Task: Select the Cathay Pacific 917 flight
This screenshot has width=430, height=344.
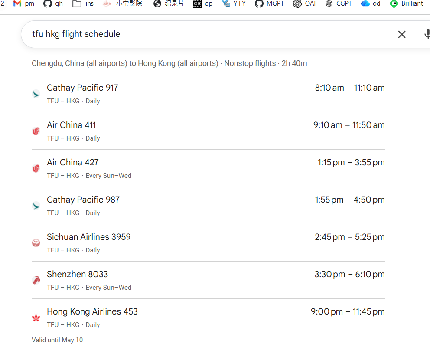Action: point(208,94)
